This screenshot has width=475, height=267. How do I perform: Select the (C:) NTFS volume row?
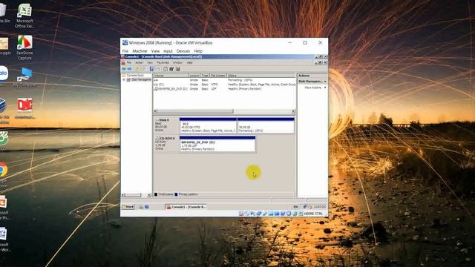(x=224, y=85)
